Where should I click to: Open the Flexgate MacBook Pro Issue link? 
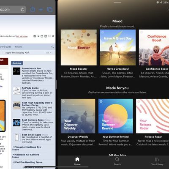pyautogui.click(x=27, y=148)
